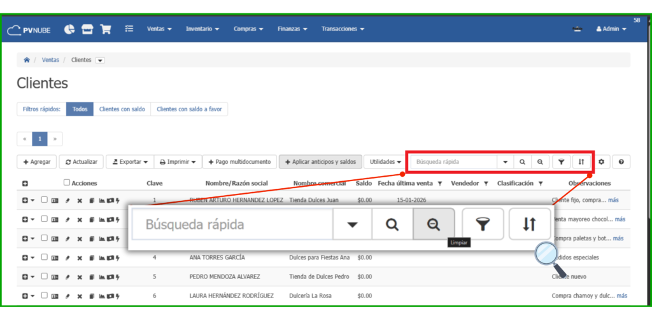Click the help question mark button
Viewport: 652px width, 314px height.
(621, 162)
